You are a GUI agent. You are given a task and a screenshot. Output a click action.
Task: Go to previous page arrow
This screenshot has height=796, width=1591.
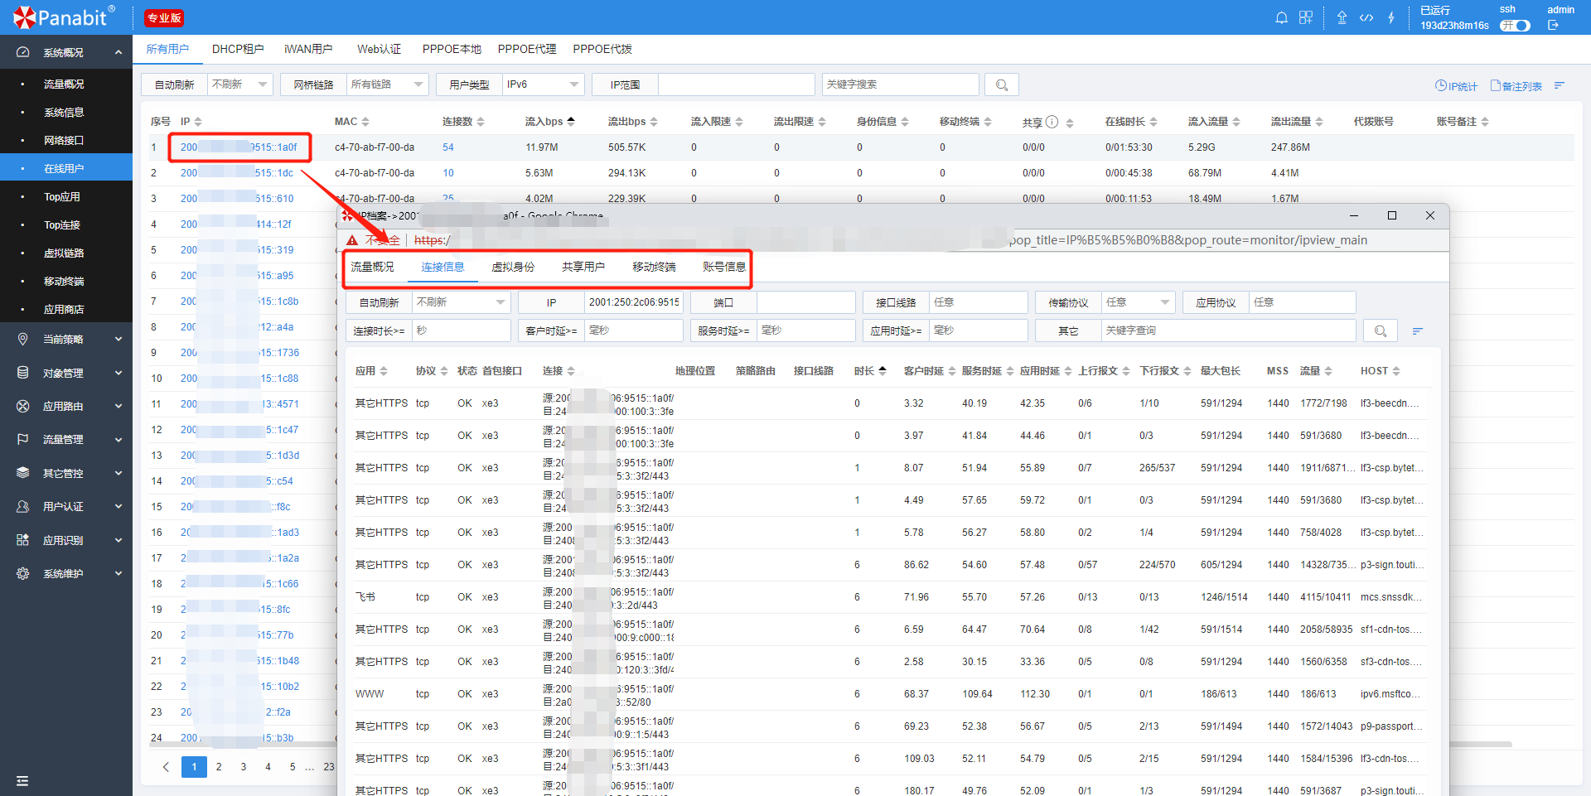click(x=166, y=767)
